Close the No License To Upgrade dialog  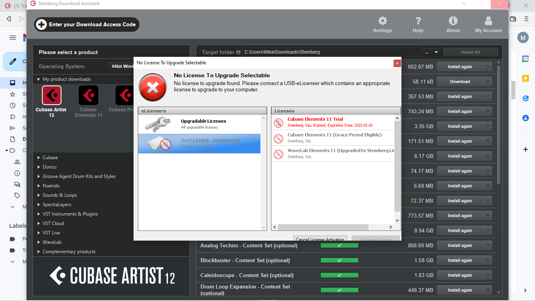[397, 63]
